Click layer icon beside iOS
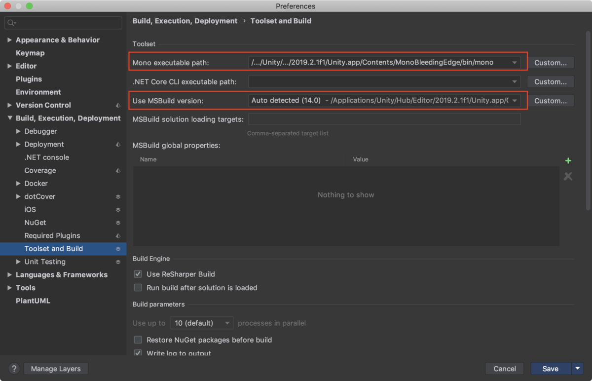The image size is (592, 381). (118, 210)
